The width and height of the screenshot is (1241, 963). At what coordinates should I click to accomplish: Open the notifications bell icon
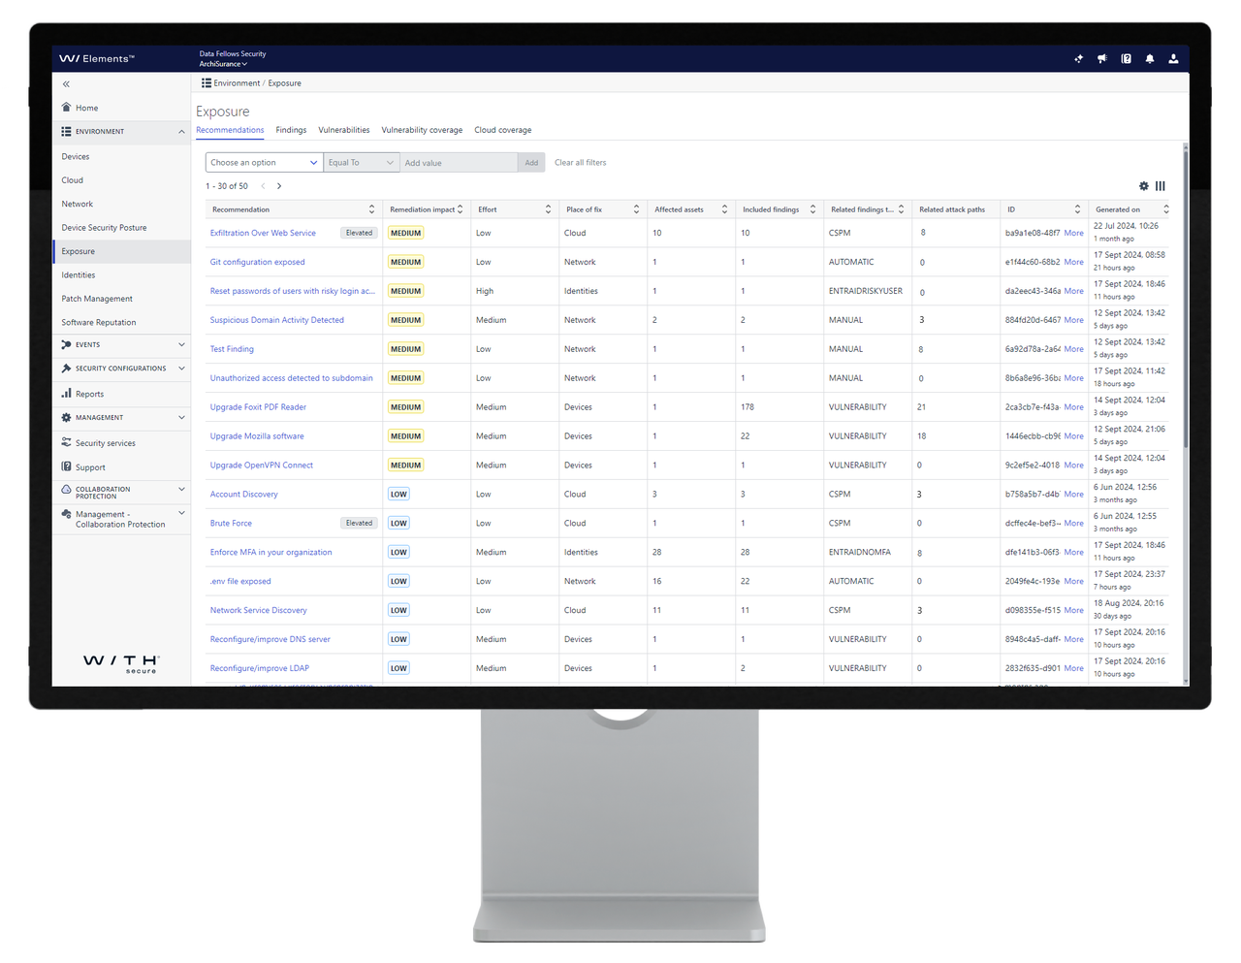pyautogui.click(x=1149, y=58)
